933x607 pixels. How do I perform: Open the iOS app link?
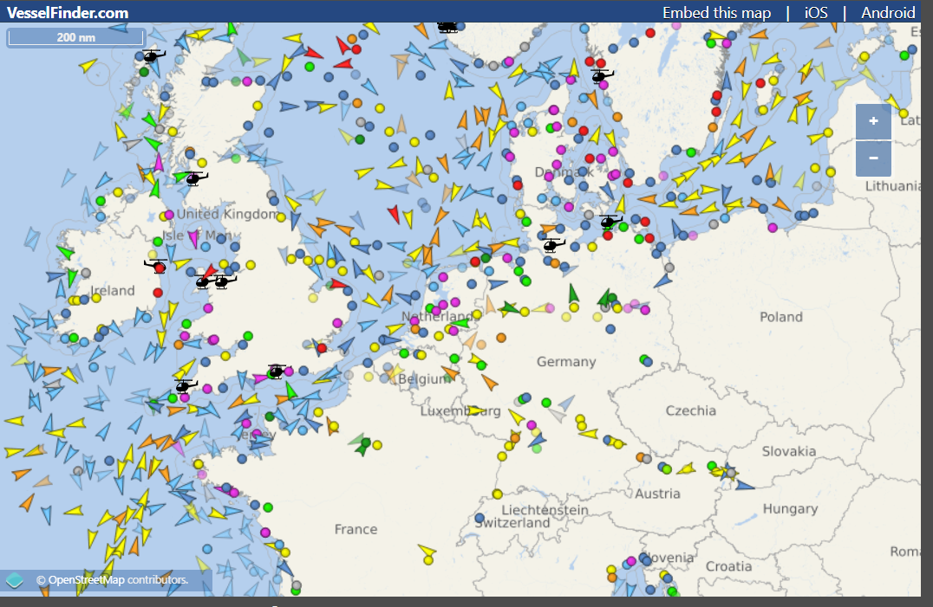[x=816, y=12]
